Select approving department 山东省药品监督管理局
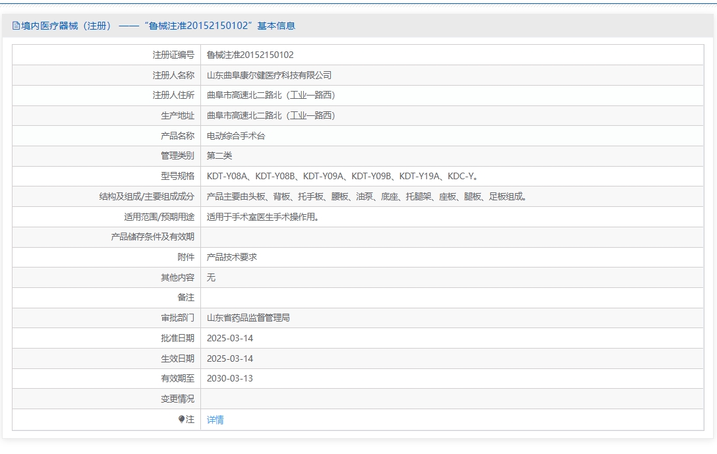The image size is (717, 454). 248,318
